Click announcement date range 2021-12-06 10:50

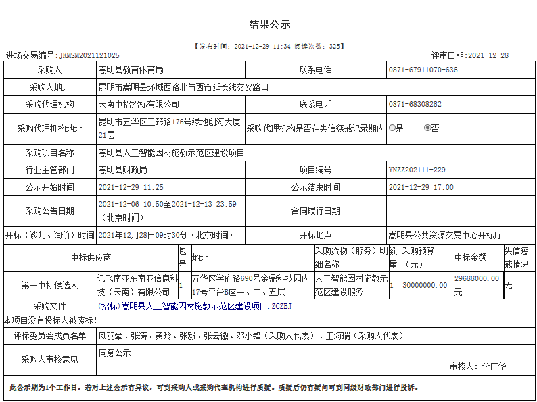coord(168,211)
